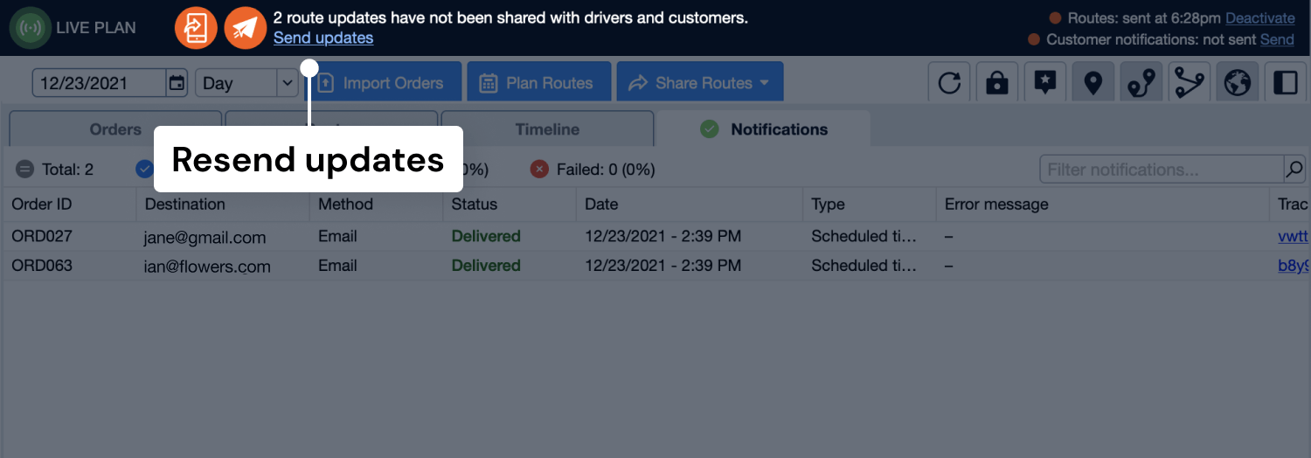Click the lock icon in the toolbar
The image size is (1311, 458).
point(996,83)
